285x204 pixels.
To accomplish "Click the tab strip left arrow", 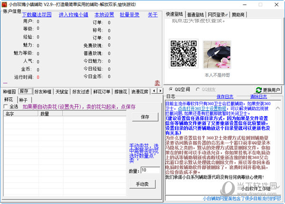I will pos(154,91).
